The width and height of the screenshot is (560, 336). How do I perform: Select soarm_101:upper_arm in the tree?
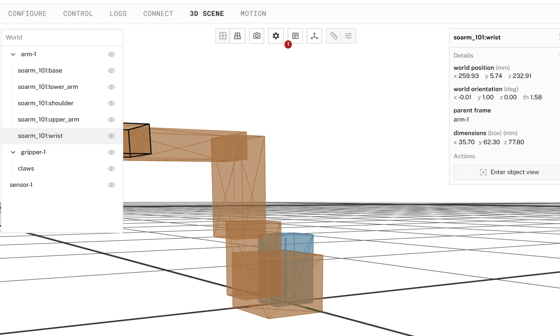point(48,120)
